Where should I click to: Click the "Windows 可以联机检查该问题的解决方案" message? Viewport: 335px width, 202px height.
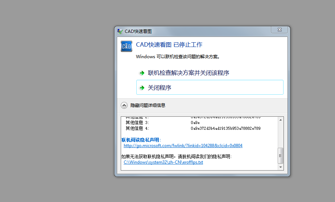click(178, 57)
